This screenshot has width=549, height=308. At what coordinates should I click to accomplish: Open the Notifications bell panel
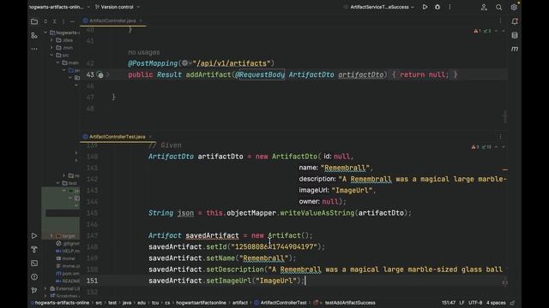(x=515, y=21)
